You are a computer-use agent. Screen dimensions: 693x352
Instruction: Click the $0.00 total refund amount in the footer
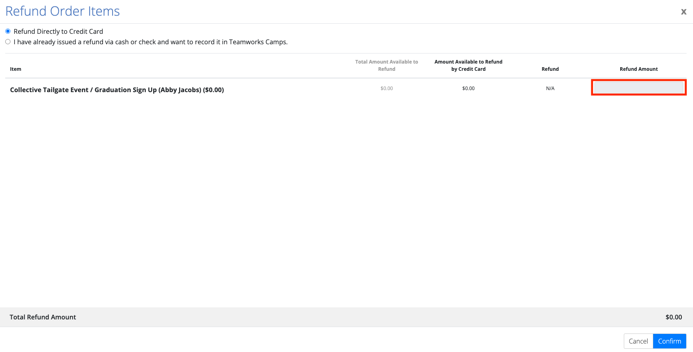pos(673,317)
